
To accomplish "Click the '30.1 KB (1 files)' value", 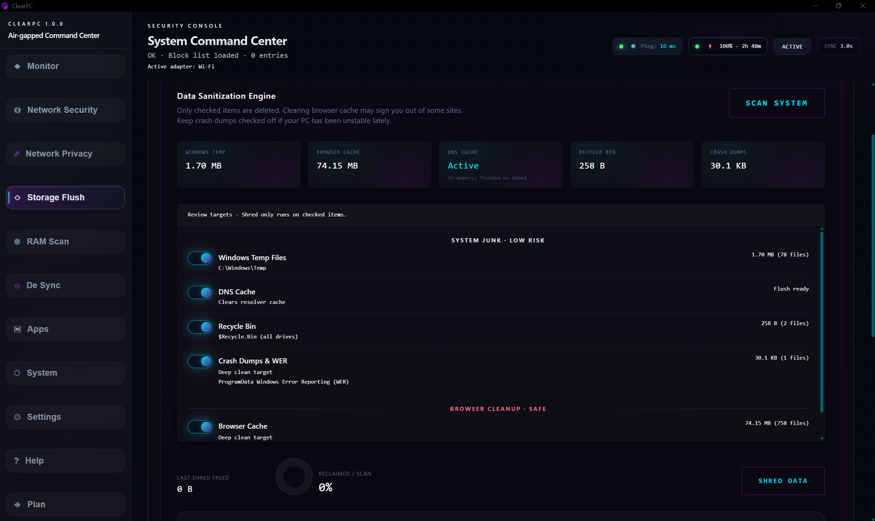I will coord(782,358).
